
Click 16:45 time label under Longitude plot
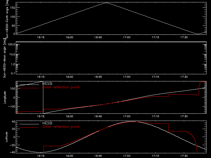98,116
